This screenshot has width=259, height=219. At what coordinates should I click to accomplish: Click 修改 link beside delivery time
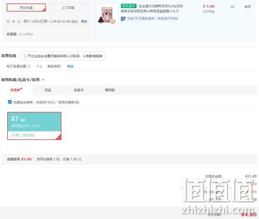coord(84,21)
